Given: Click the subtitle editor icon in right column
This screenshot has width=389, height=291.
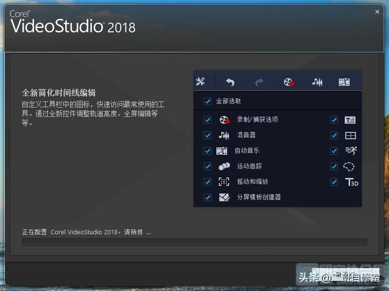Looking at the screenshot, I should coord(350,120).
